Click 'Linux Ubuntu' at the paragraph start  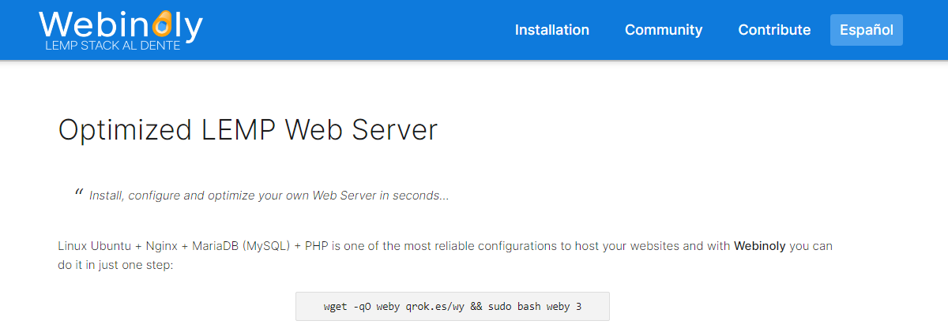click(89, 246)
